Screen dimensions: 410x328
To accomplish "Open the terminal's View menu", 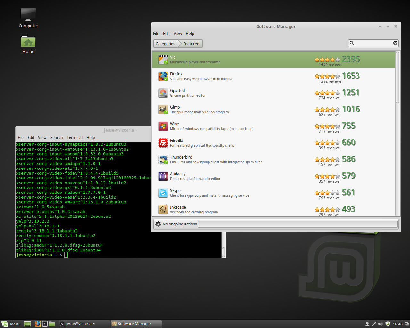I will pyautogui.click(x=42, y=137).
